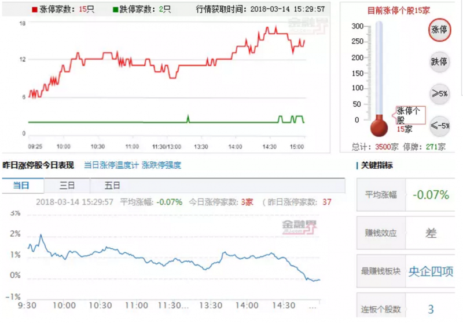Click the 央企四项 top sector value
463x323 pixels.
[x=431, y=271]
